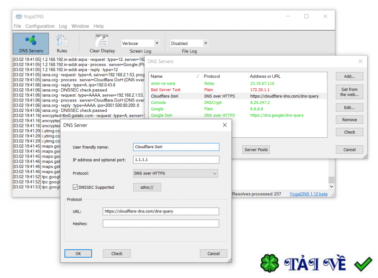Screen dimensions: 378x278
Task: Open the Log menu
Action: tap(63, 26)
